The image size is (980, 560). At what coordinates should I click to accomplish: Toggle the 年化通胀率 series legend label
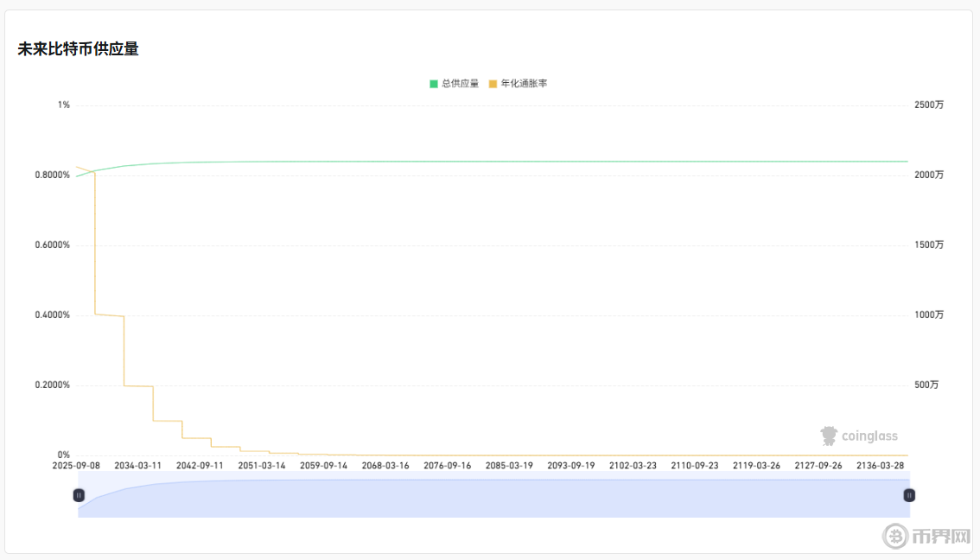[524, 84]
